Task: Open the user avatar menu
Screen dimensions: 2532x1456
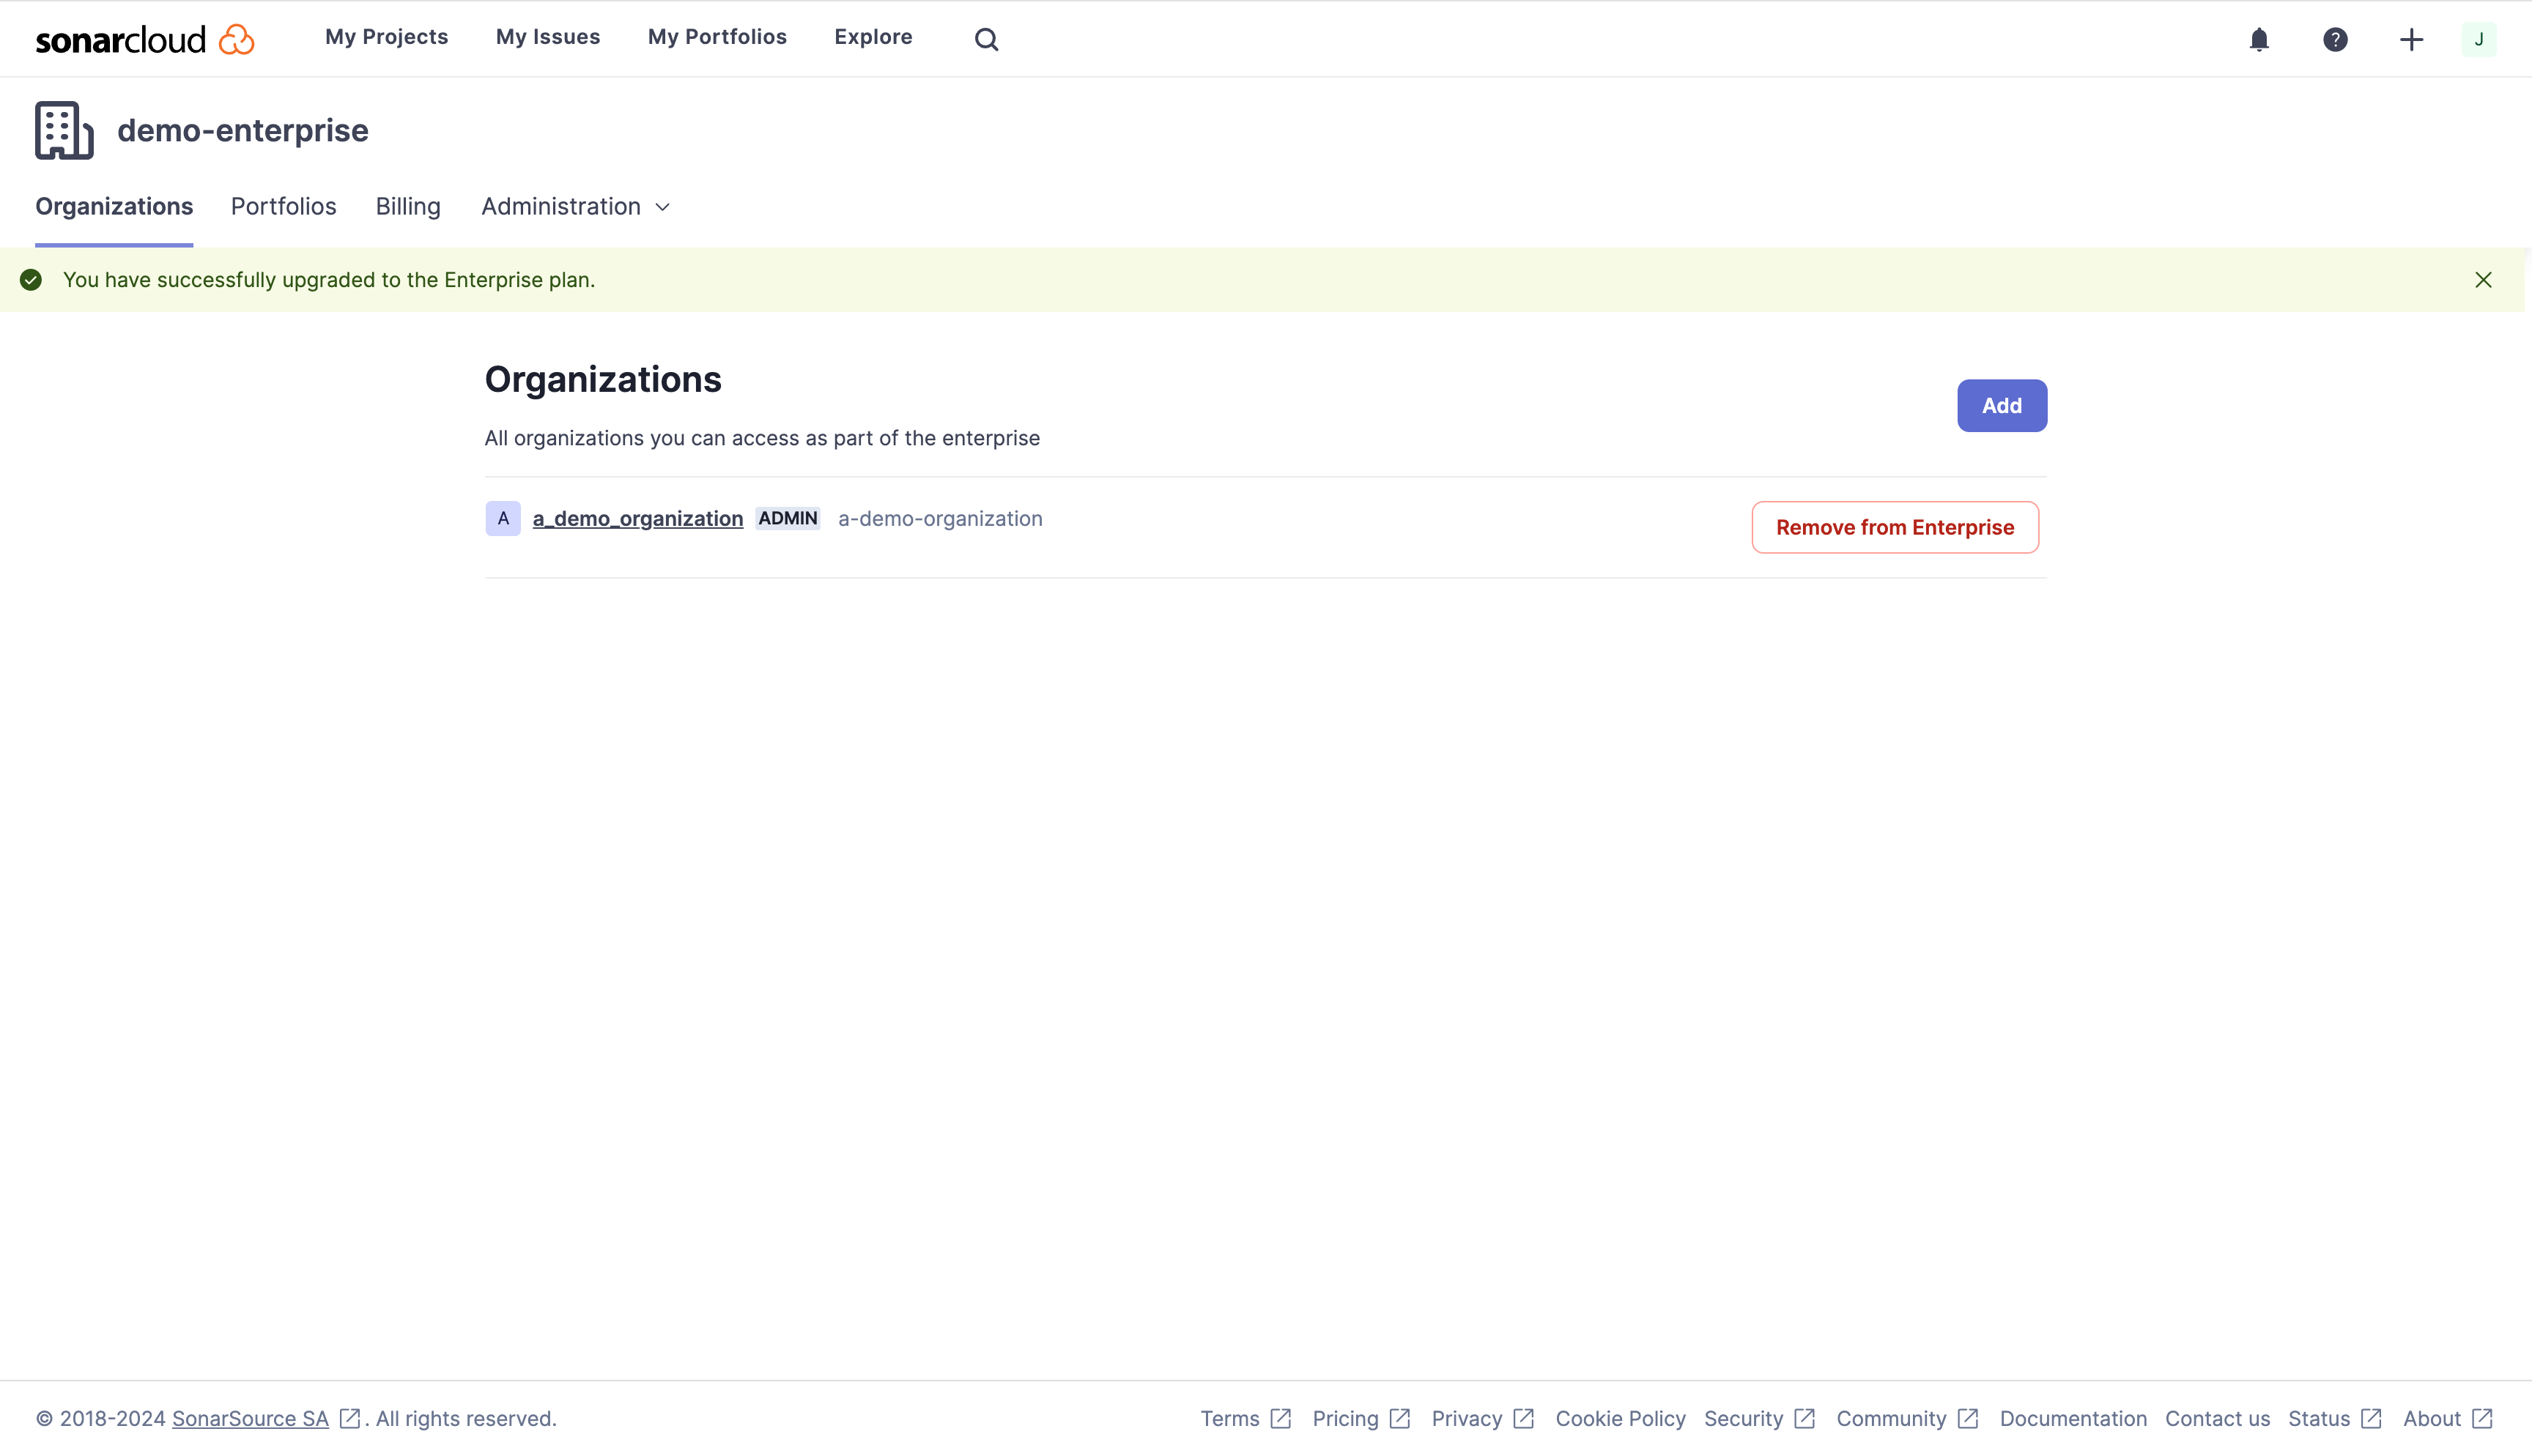Action: [x=2479, y=38]
